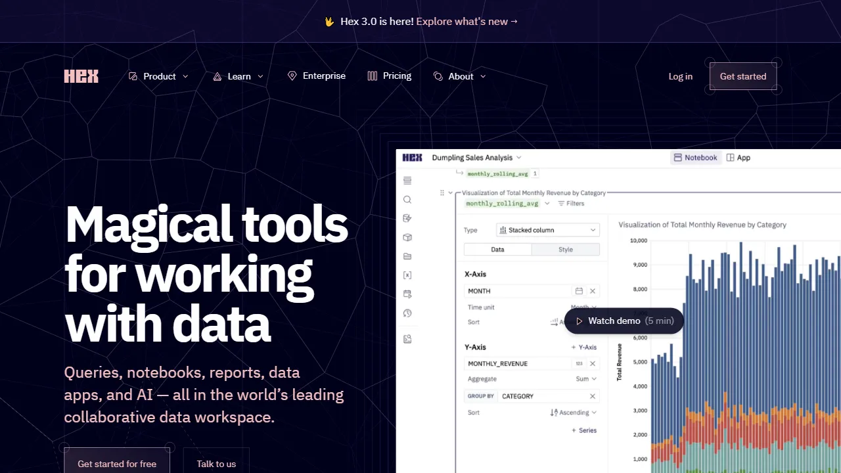This screenshot has width=841, height=473.
Task: Open the history clock icon in sidebar
Action: coord(407,313)
